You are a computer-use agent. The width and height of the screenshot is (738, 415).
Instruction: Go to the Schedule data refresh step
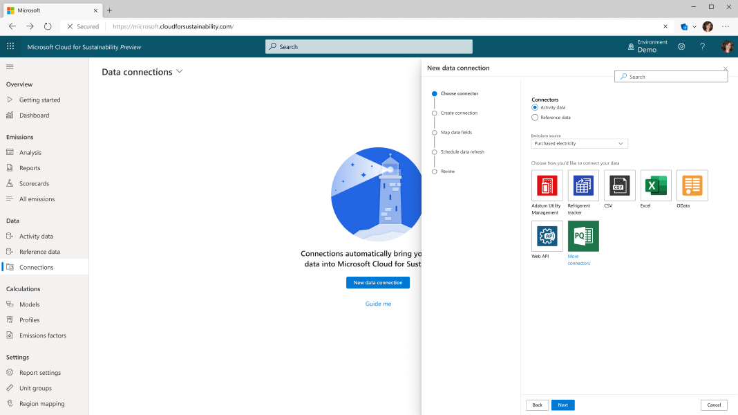pos(462,151)
